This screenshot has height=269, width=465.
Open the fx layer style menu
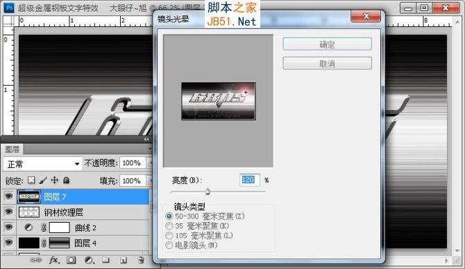pos(54,260)
